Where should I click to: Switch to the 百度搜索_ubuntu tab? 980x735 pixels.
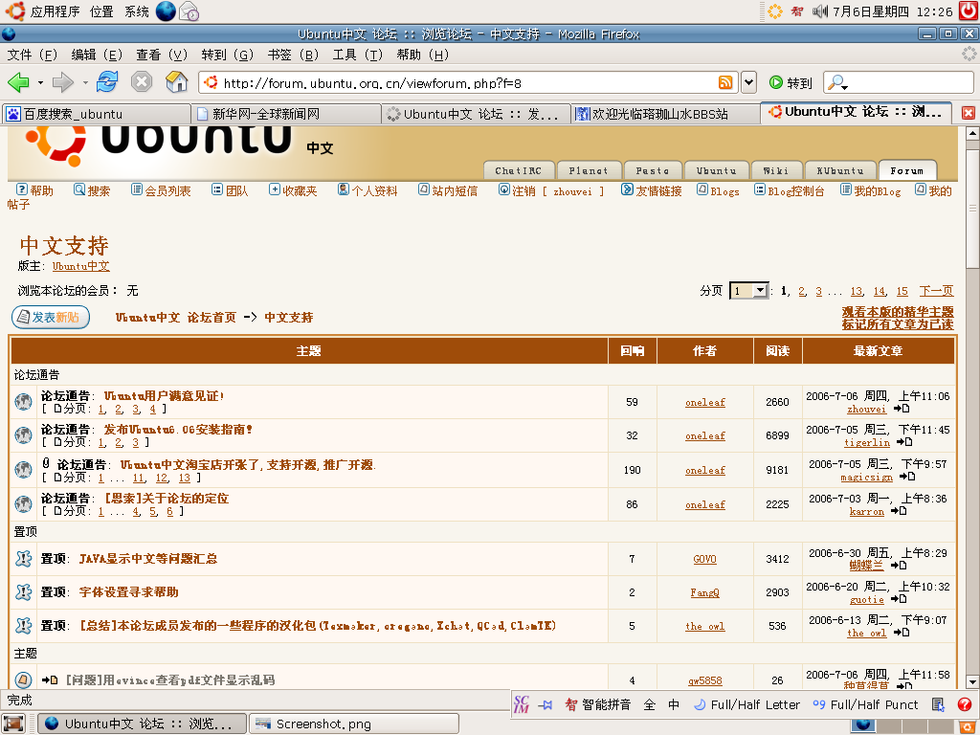tap(97, 114)
